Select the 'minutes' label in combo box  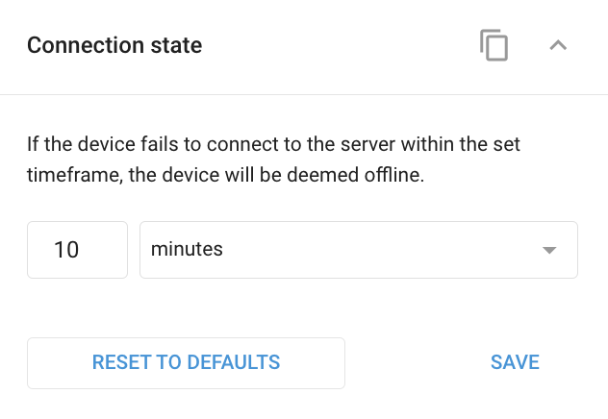coord(187,250)
